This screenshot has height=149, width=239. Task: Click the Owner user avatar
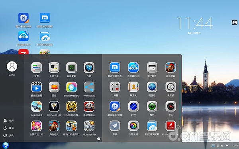pos(12,66)
